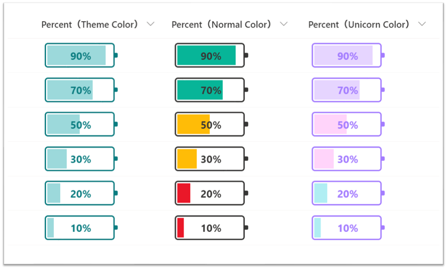447x269 pixels.
Task: Open the Percent (Unicorn Color) column dropdown arrow
Action: coord(422,24)
